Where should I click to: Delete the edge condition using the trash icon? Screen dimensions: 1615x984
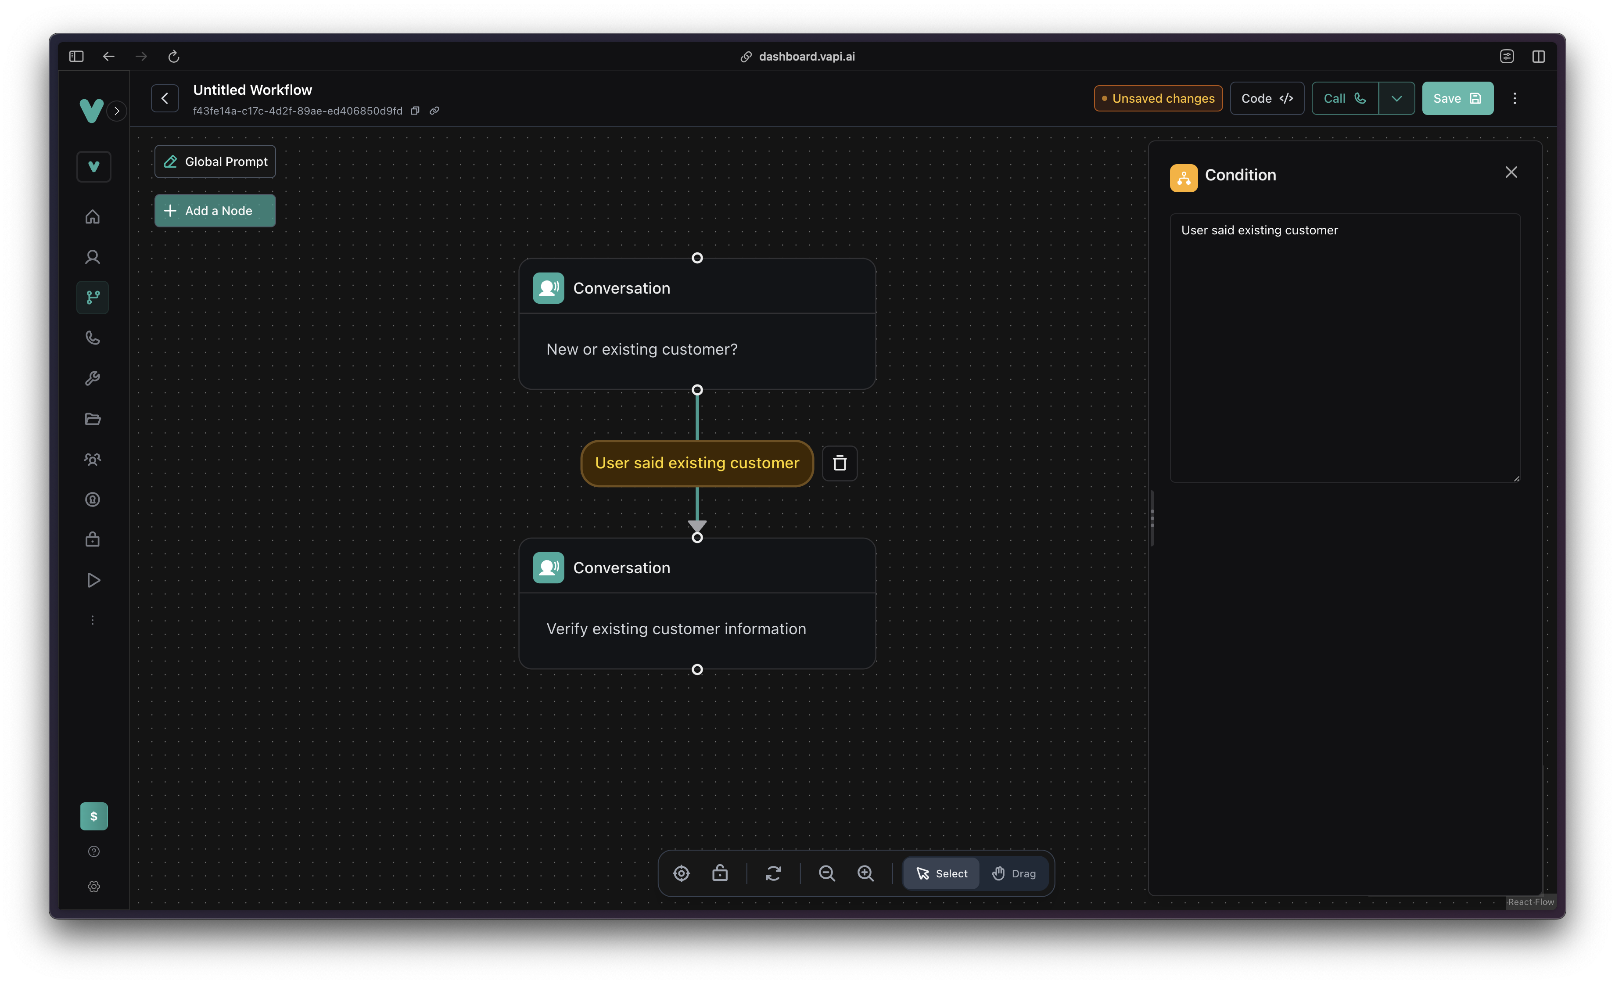(x=840, y=463)
